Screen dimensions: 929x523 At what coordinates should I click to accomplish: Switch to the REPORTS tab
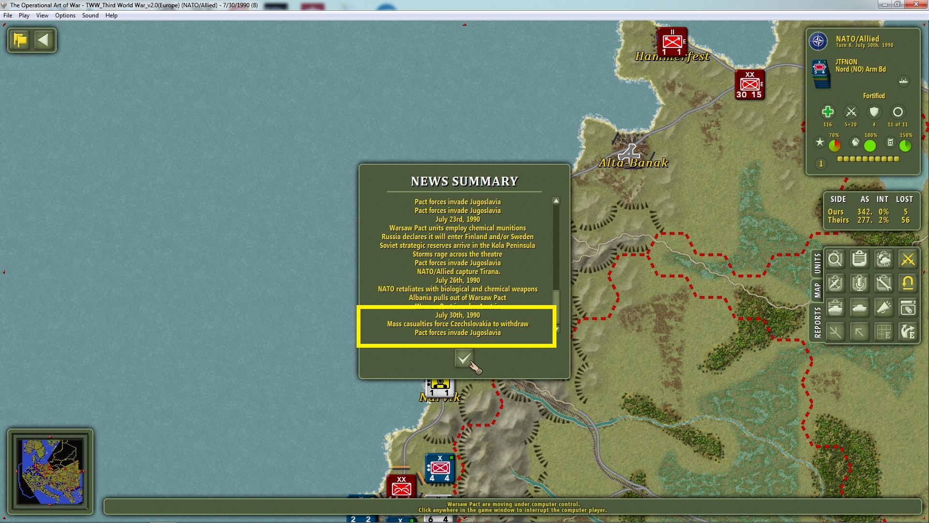[817, 322]
